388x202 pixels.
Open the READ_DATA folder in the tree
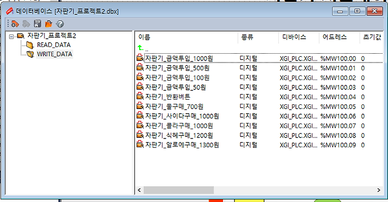coord(54,45)
